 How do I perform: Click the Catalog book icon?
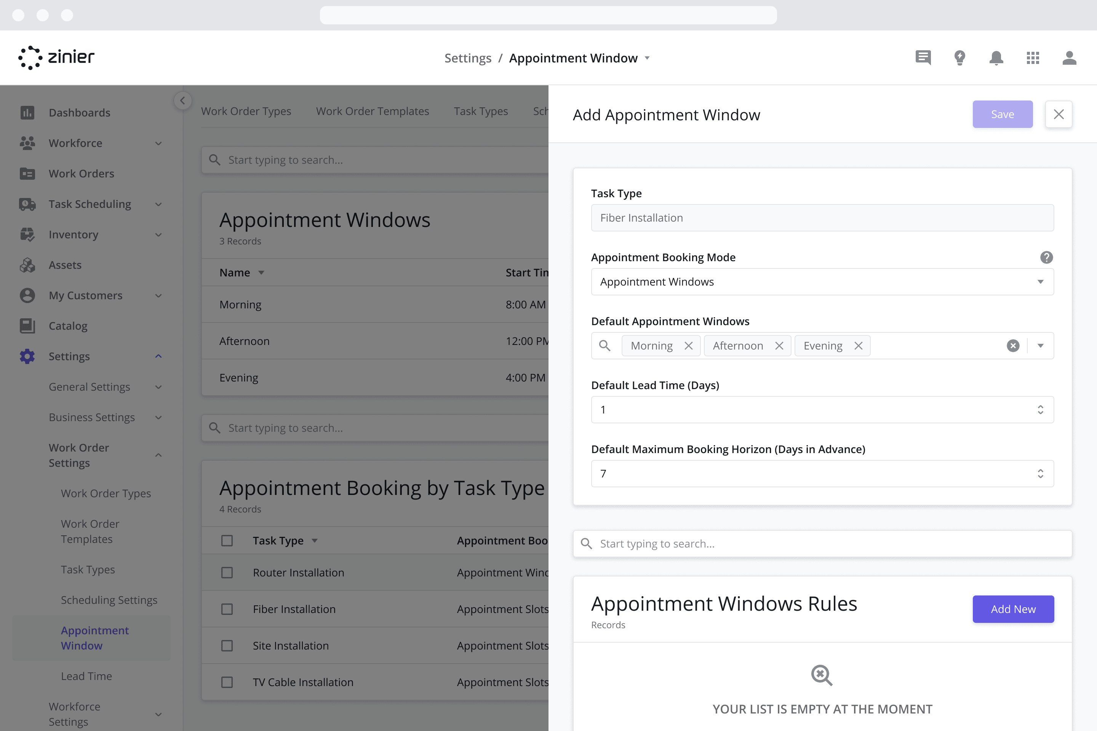point(27,326)
